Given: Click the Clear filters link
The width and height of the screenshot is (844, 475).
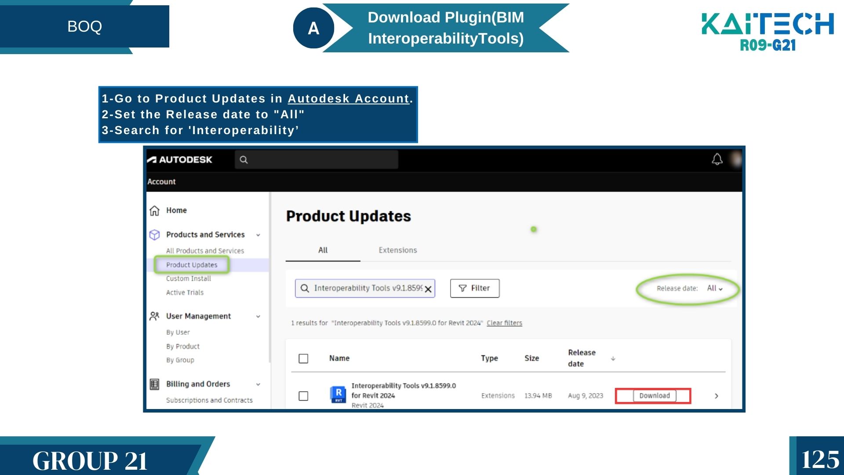Looking at the screenshot, I should coord(504,323).
